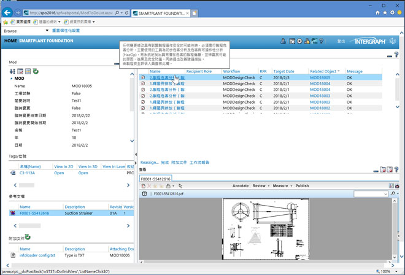The image size is (405, 275).
Task: Open browser favorites star at top right
Action: point(385,12)
